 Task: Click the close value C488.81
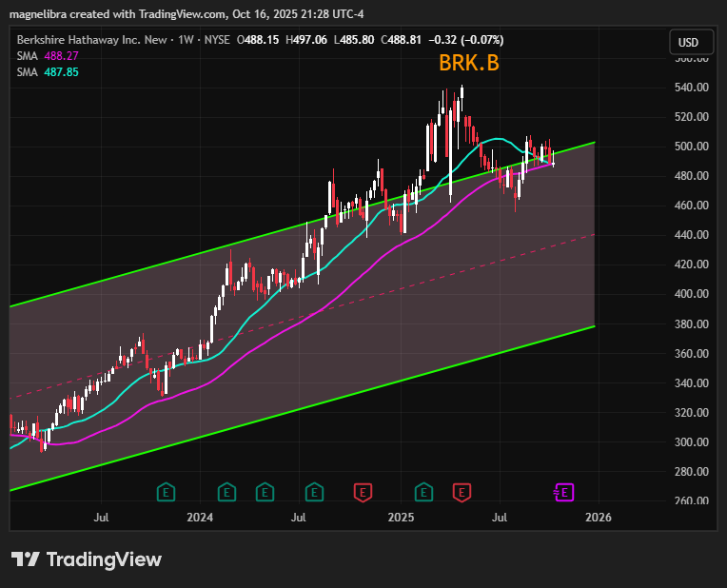401,40
